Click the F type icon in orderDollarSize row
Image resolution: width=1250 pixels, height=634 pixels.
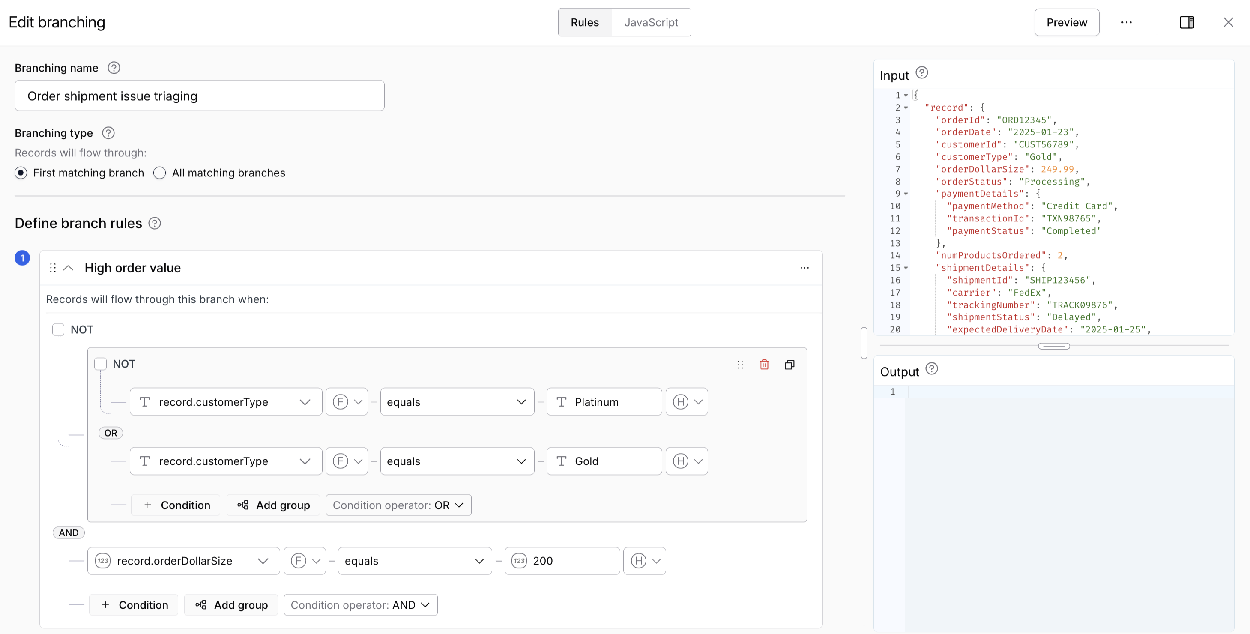[x=298, y=561]
